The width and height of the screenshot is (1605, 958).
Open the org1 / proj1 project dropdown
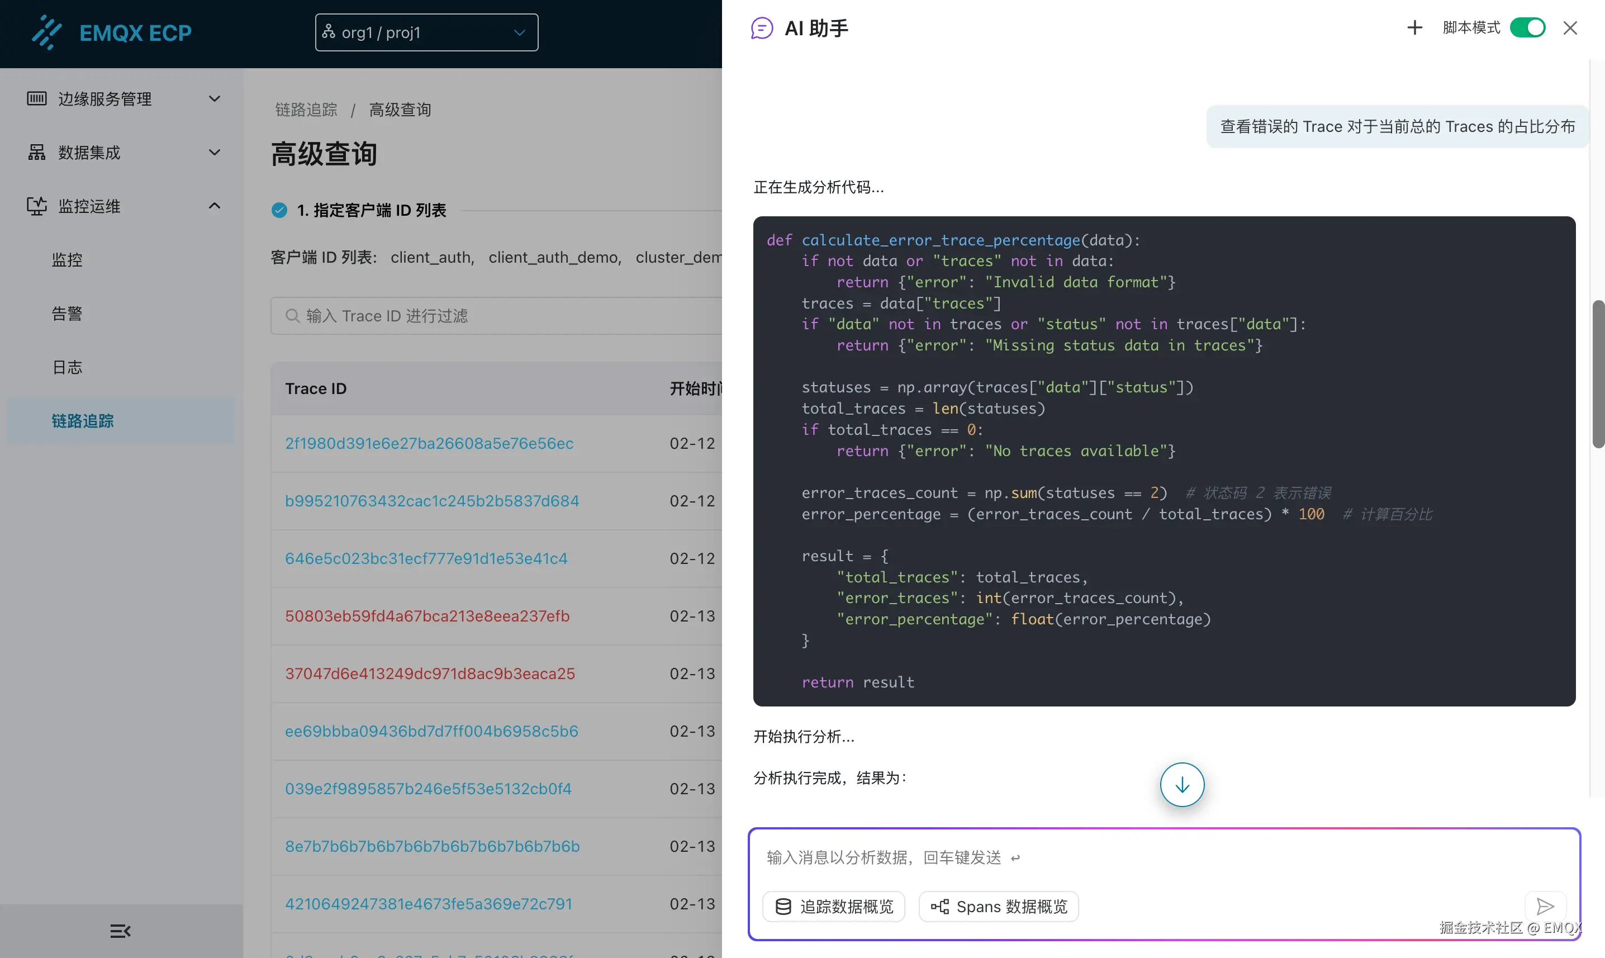pos(426,32)
